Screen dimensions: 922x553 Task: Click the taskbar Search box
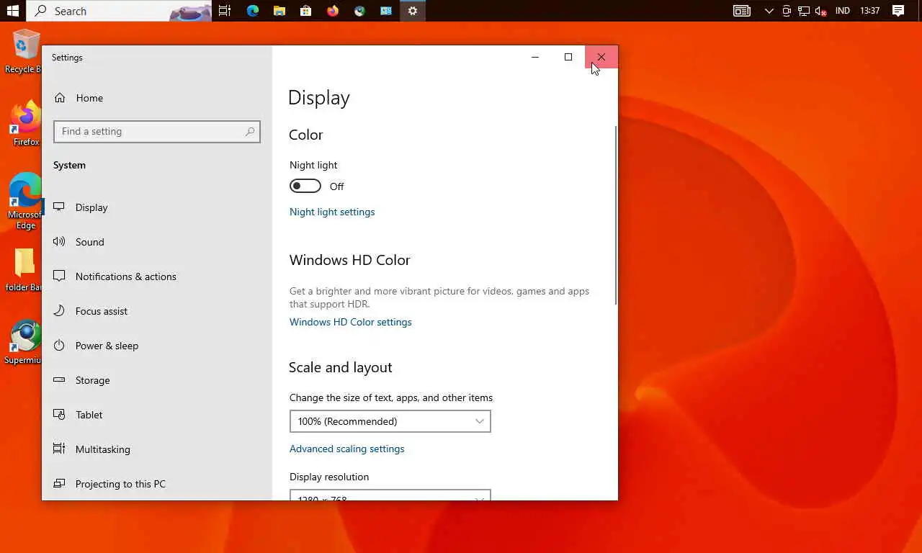[119, 11]
